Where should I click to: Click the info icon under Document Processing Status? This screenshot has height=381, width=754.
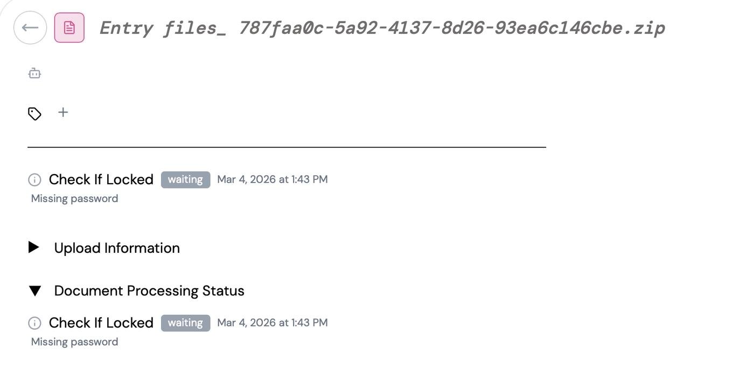click(34, 323)
